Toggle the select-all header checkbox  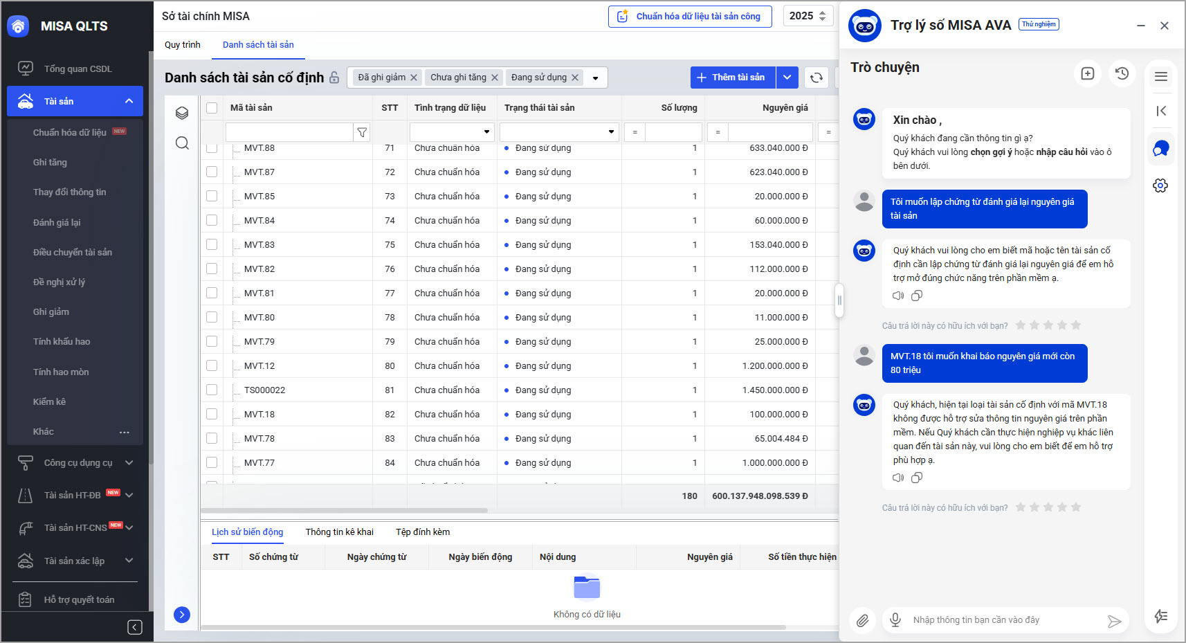[x=212, y=108]
